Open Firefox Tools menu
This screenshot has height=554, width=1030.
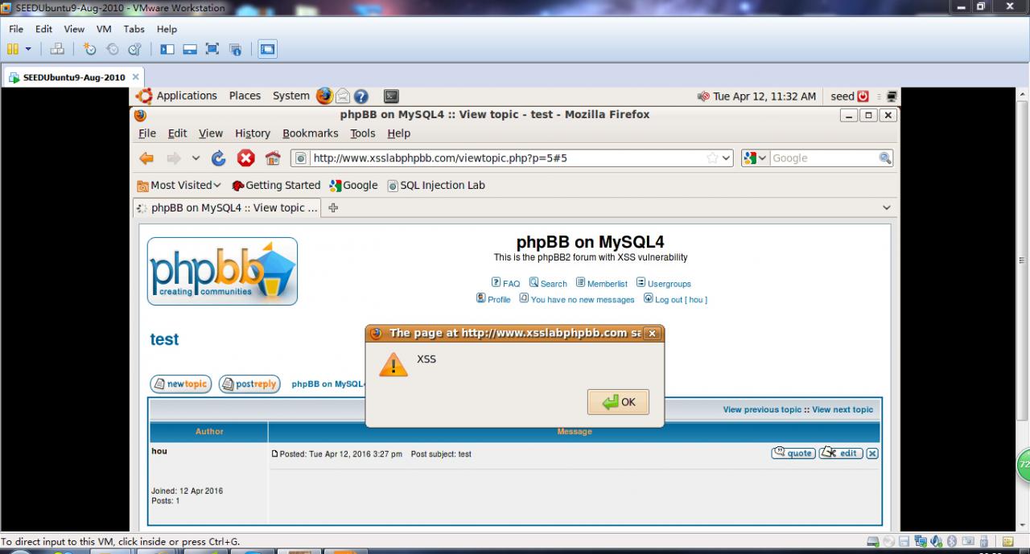pyautogui.click(x=362, y=133)
